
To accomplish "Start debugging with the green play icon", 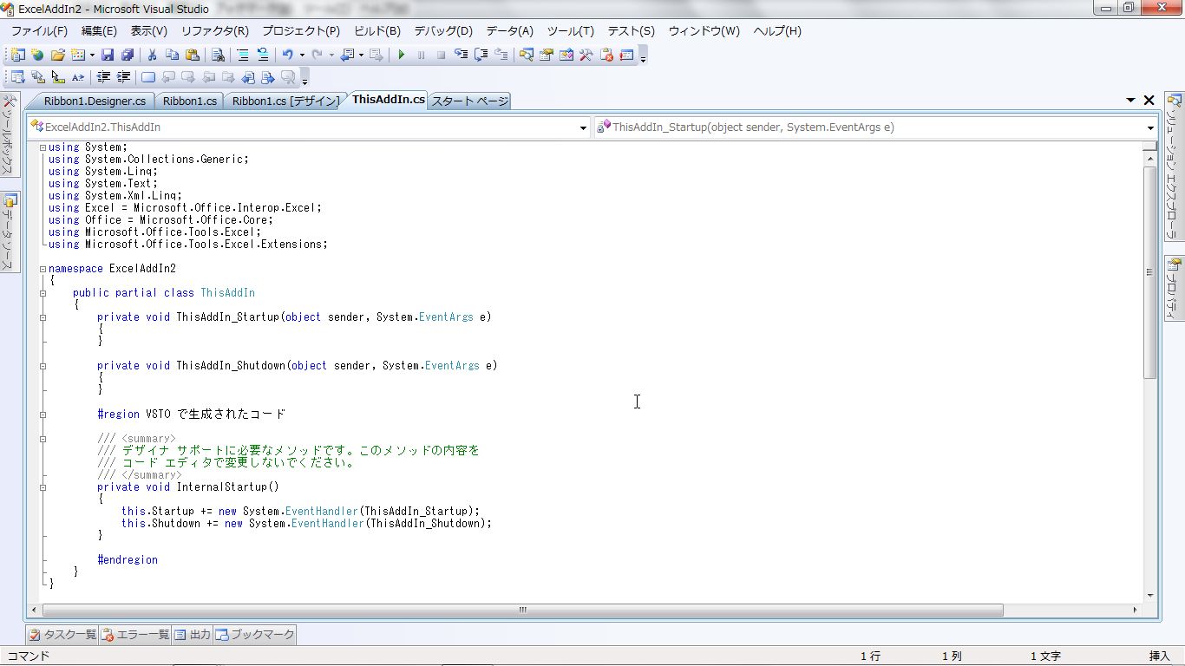I will pyautogui.click(x=401, y=55).
